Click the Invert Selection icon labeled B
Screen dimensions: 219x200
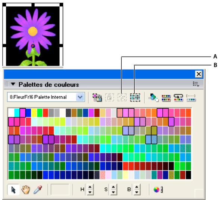pos(135,97)
